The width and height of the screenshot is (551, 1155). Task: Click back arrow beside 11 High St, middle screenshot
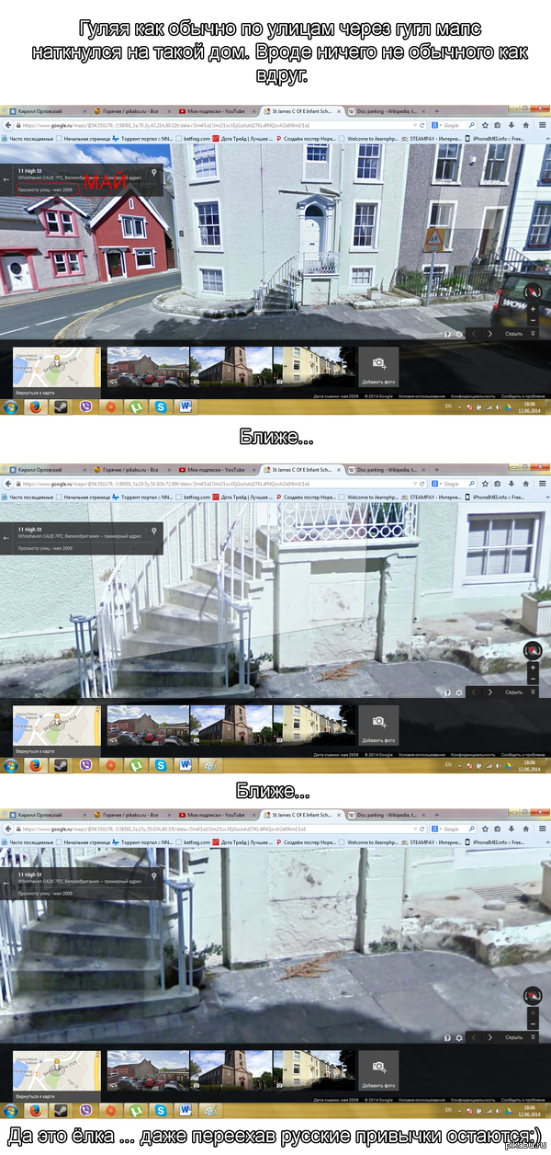point(7,535)
